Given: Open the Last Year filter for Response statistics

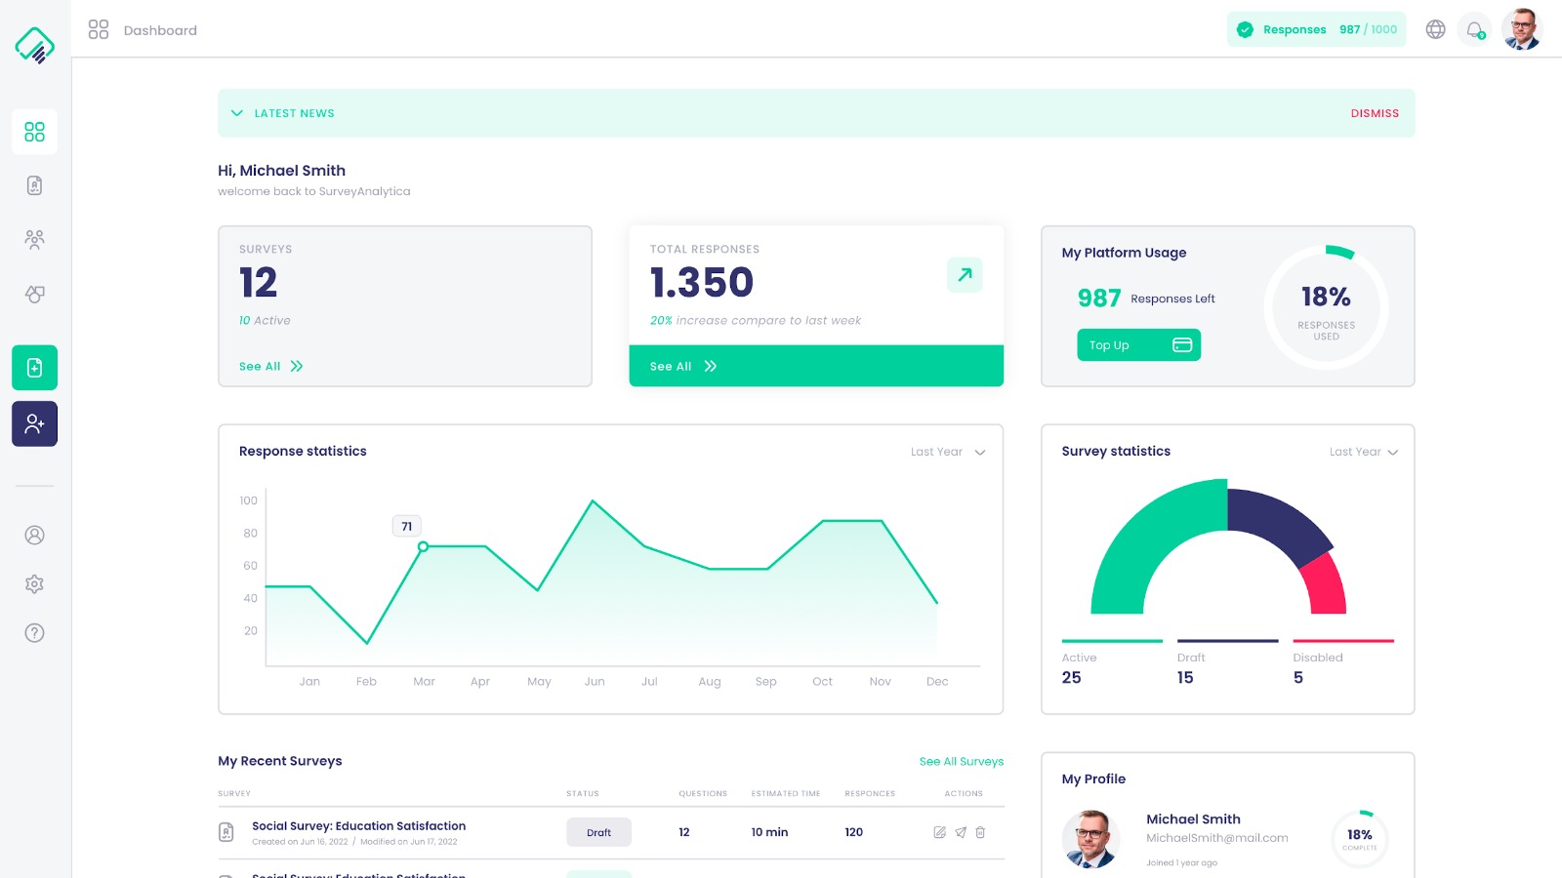Looking at the screenshot, I should point(946,452).
